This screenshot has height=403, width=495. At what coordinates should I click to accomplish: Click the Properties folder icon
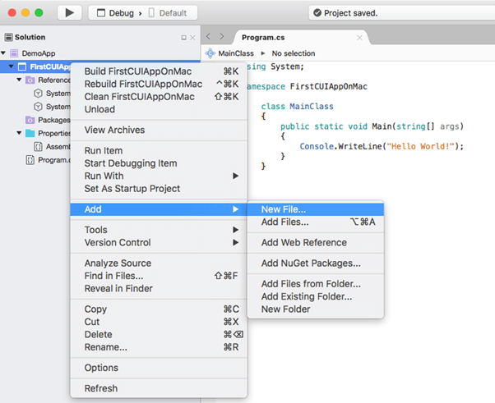coord(30,133)
